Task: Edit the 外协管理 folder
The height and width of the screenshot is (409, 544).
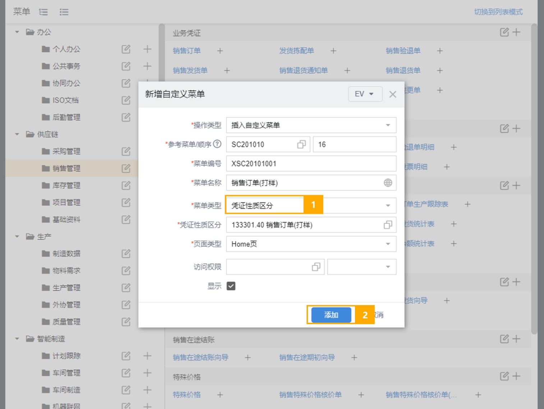Action: tap(126, 305)
